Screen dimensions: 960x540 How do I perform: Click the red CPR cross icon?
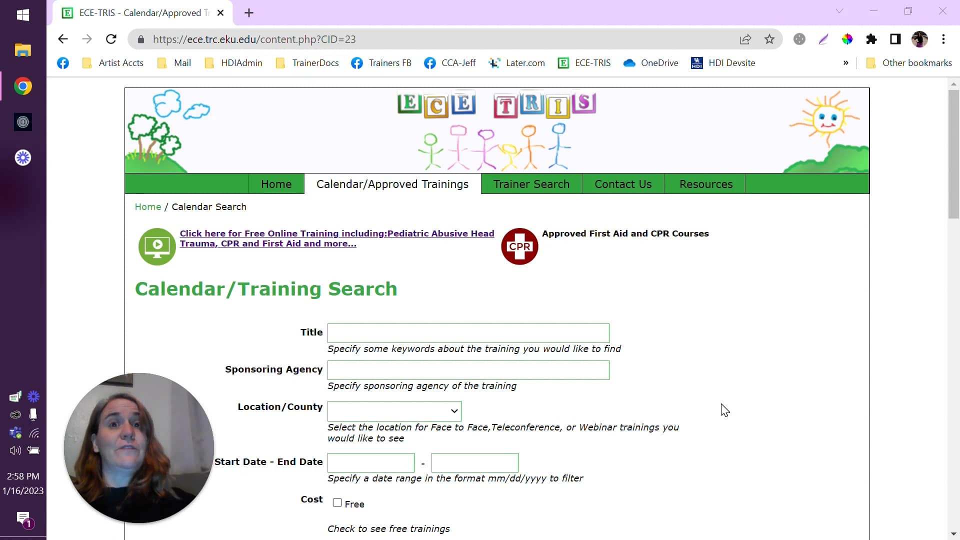[x=519, y=246]
